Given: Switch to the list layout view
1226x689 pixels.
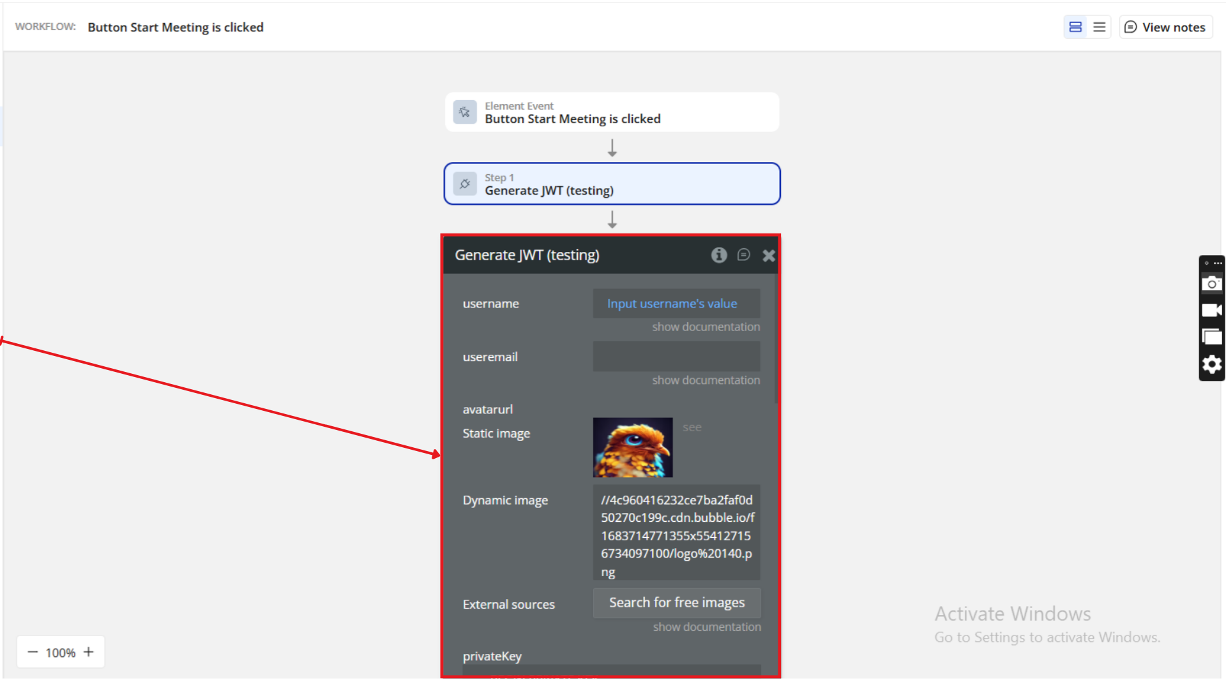Looking at the screenshot, I should [x=1099, y=27].
